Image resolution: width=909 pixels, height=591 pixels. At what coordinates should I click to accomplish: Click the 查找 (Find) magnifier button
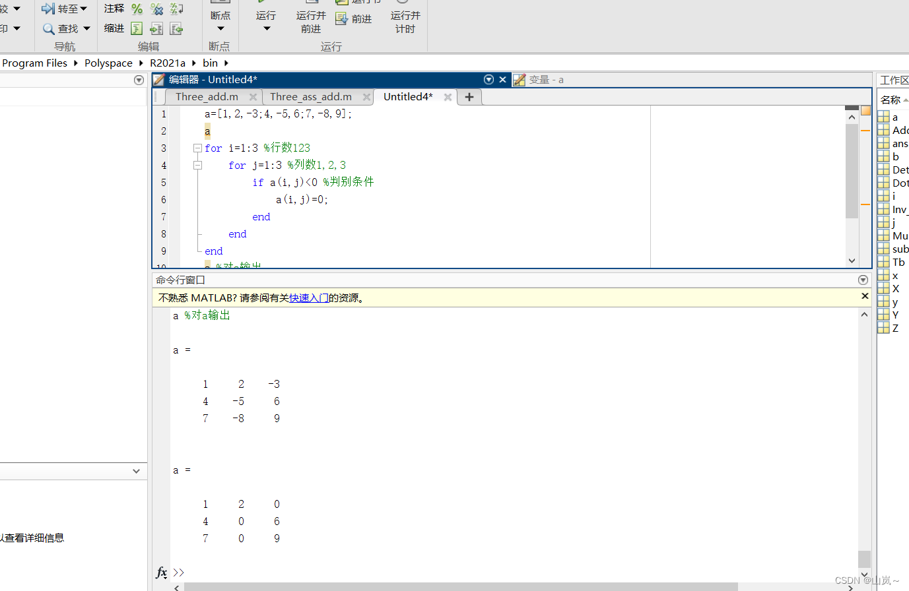60,28
